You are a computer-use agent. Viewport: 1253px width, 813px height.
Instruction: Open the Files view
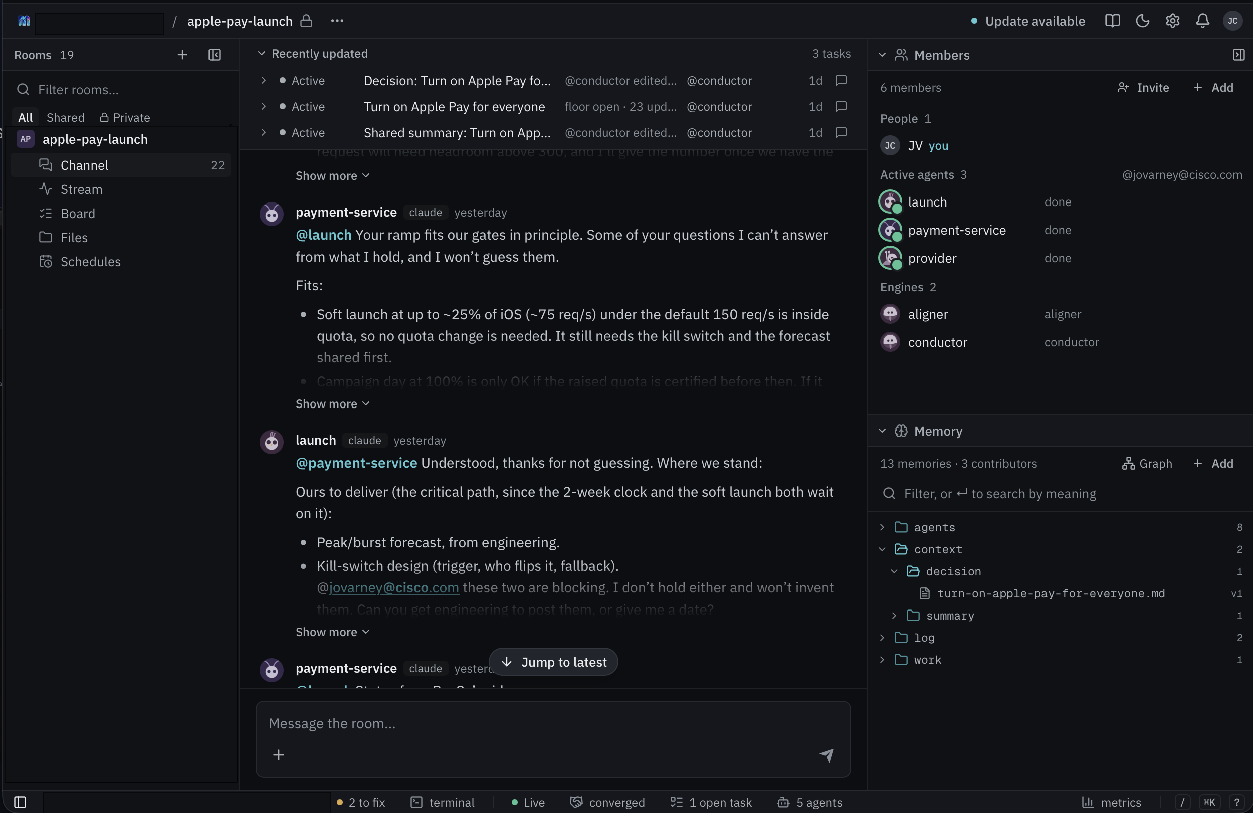121,238
